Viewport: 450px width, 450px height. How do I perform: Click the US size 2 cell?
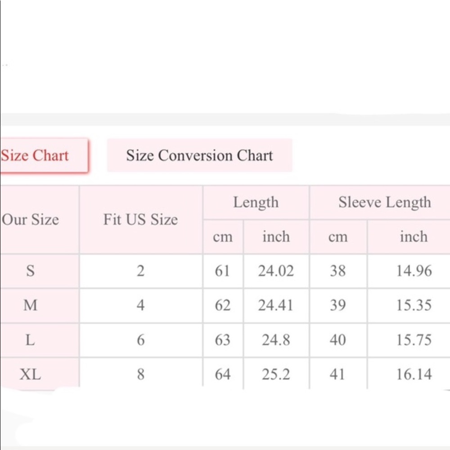tap(141, 271)
